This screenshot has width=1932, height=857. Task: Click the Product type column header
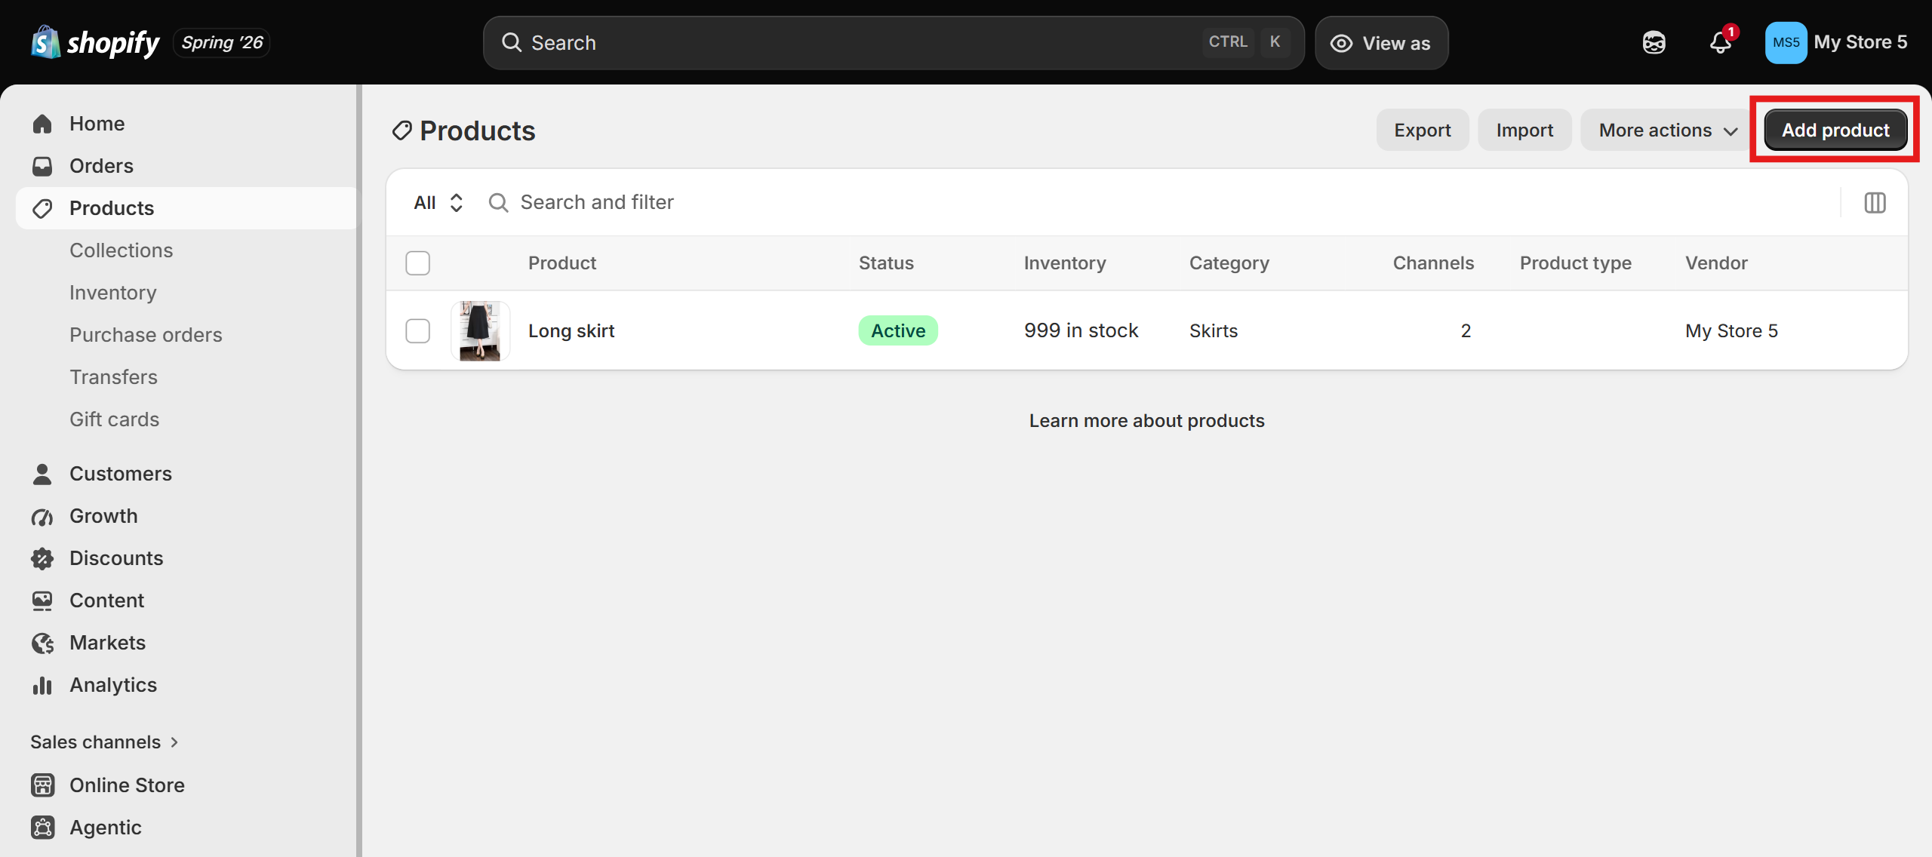[1576, 263]
